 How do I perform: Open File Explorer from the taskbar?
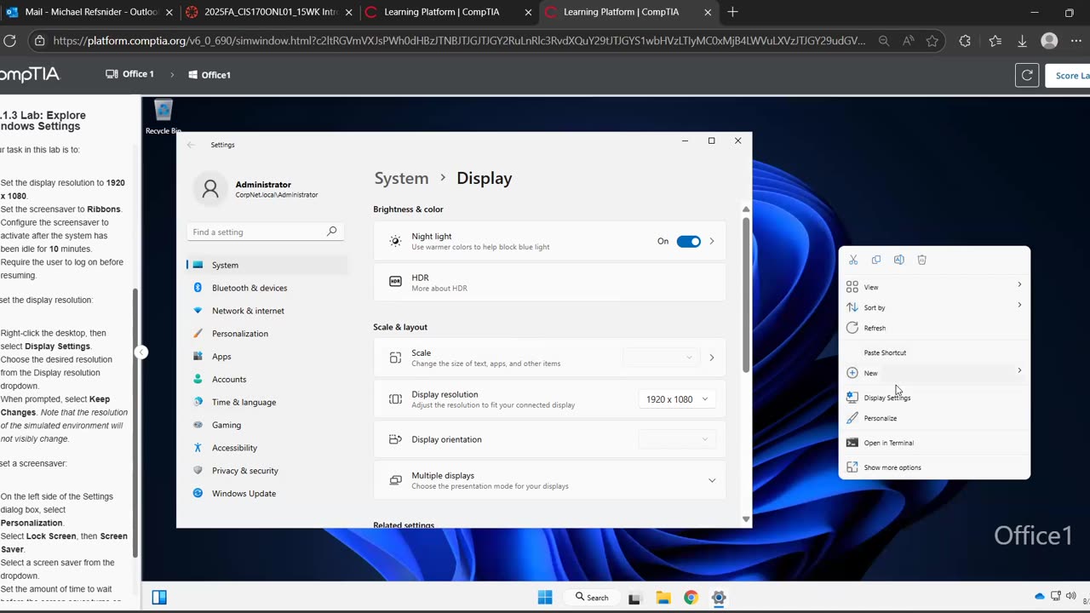pyautogui.click(x=663, y=598)
